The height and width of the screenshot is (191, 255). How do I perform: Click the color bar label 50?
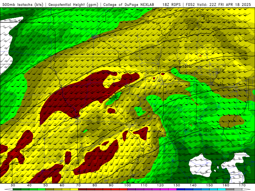click(x=46, y=185)
